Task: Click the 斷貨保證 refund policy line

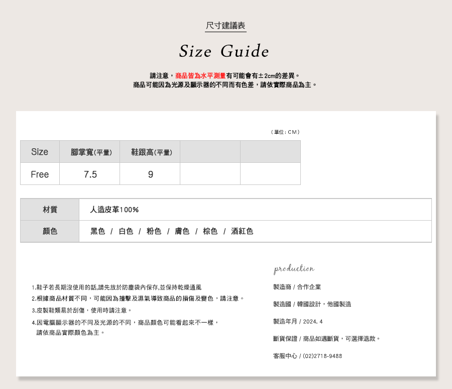Action: tap(326, 339)
